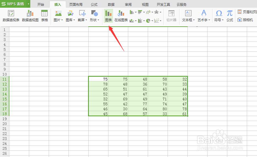Click the 图片 picture icon
Image resolution: width=257 pixels, height=157 pixels.
tap(58, 13)
